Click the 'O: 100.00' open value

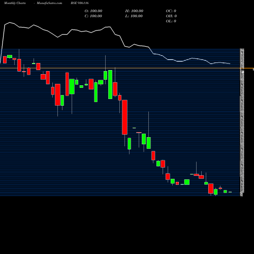pyautogui.click(x=93, y=11)
